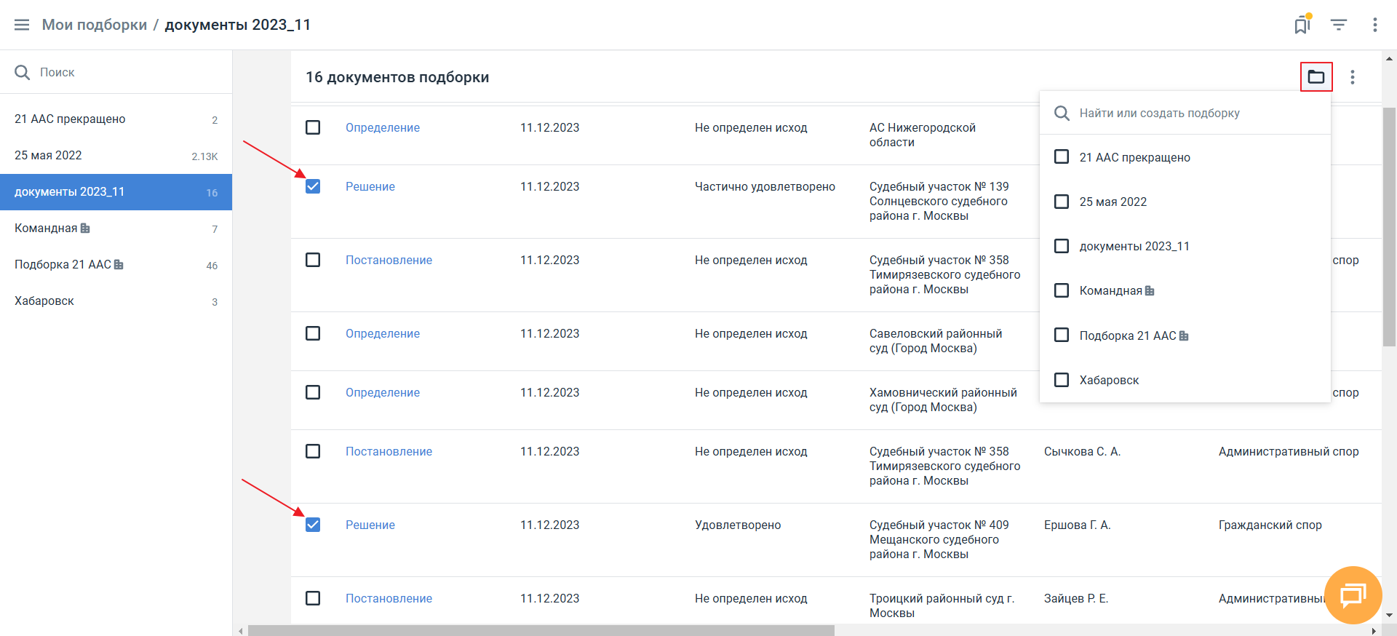The width and height of the screenshot is (1397, 636).
Task: Select Хабаровск collection in sidebar
Action: [116, 301]
